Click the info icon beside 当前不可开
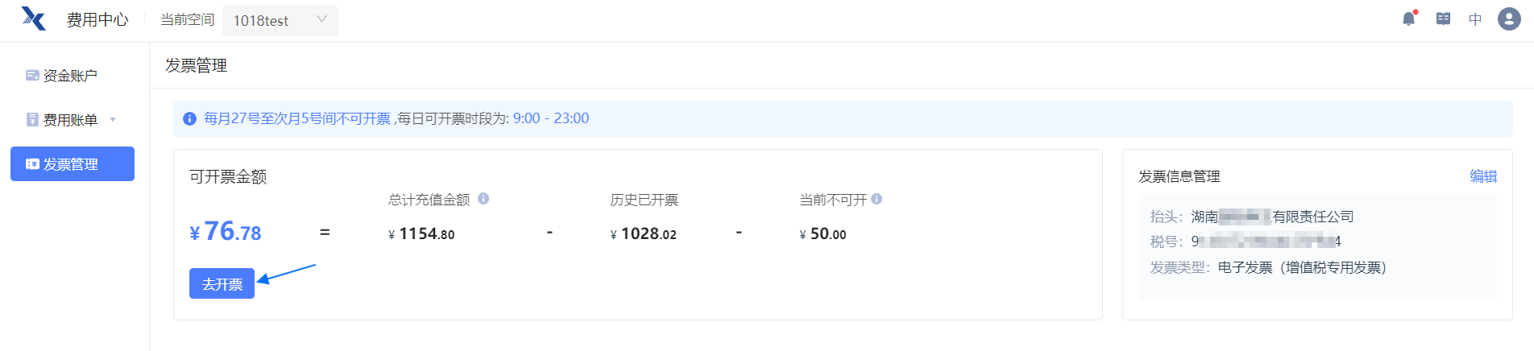1534x351 pixels. tap(877, 199)
